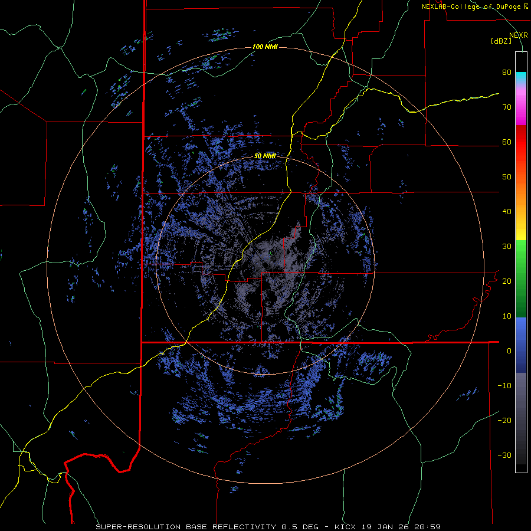The height and width of the screenshot is (531, 531).
Task: Pick the red segment of the dBZ color bar
Action: (521, 143)
